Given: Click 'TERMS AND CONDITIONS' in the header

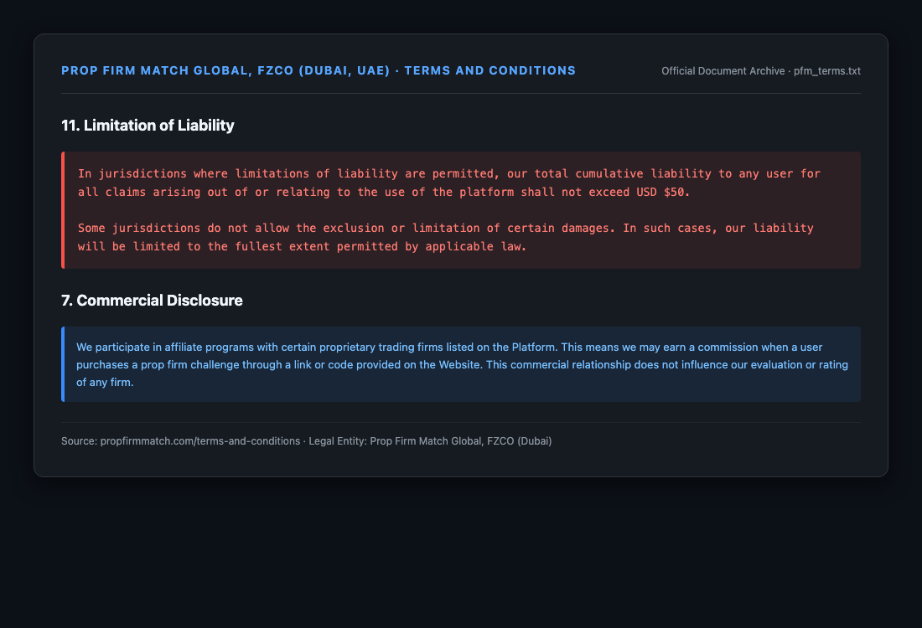Looking at the screenshot, I should coord(489,70).
